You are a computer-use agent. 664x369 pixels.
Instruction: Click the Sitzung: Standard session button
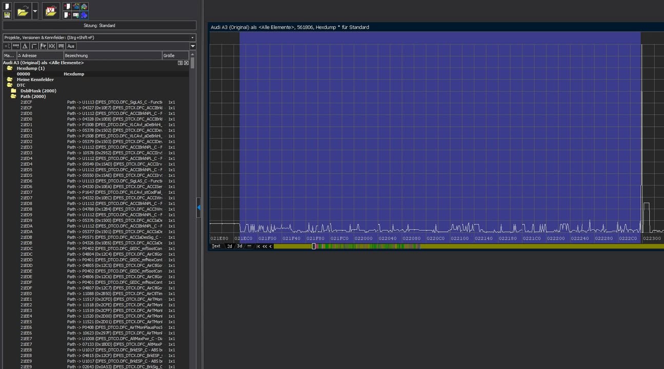(99, 26)
